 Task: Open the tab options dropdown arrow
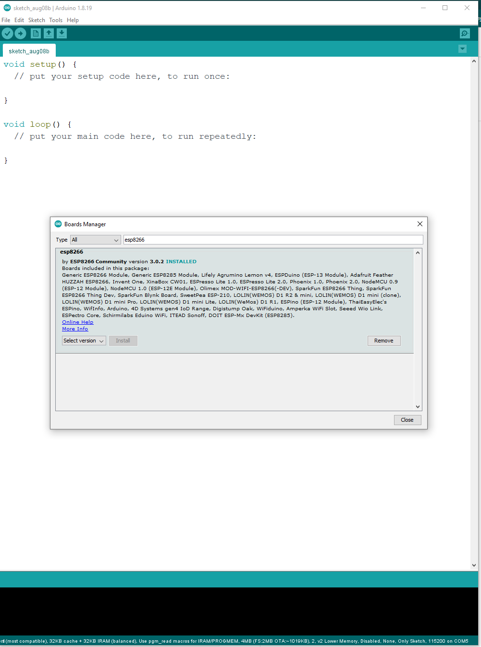pyautogui.click(x=462, y=49)
